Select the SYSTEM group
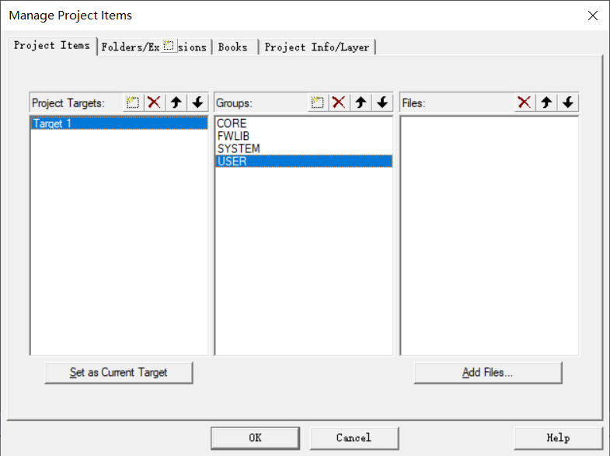 pyautogui.click(x=303, y=148)
